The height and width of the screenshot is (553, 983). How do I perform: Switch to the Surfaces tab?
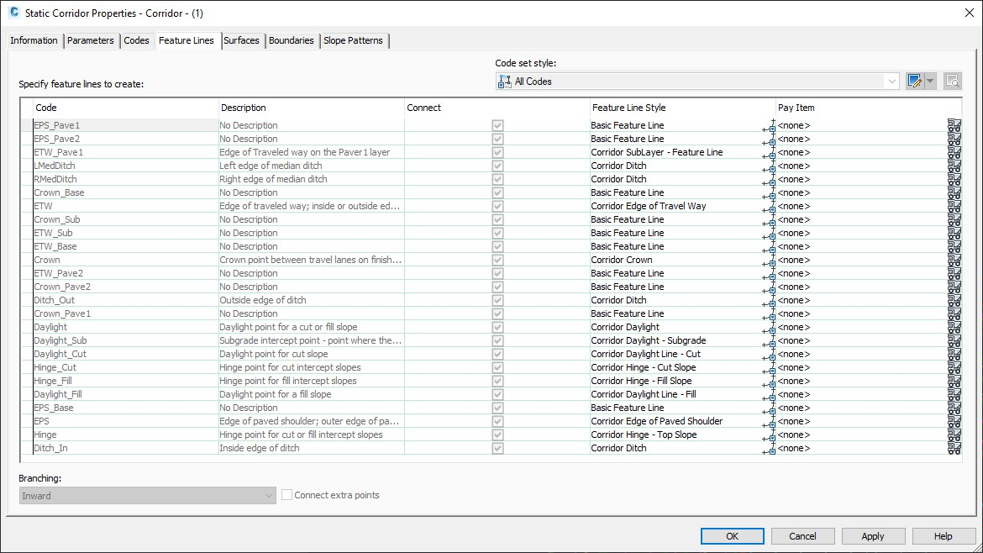(242, 40)
